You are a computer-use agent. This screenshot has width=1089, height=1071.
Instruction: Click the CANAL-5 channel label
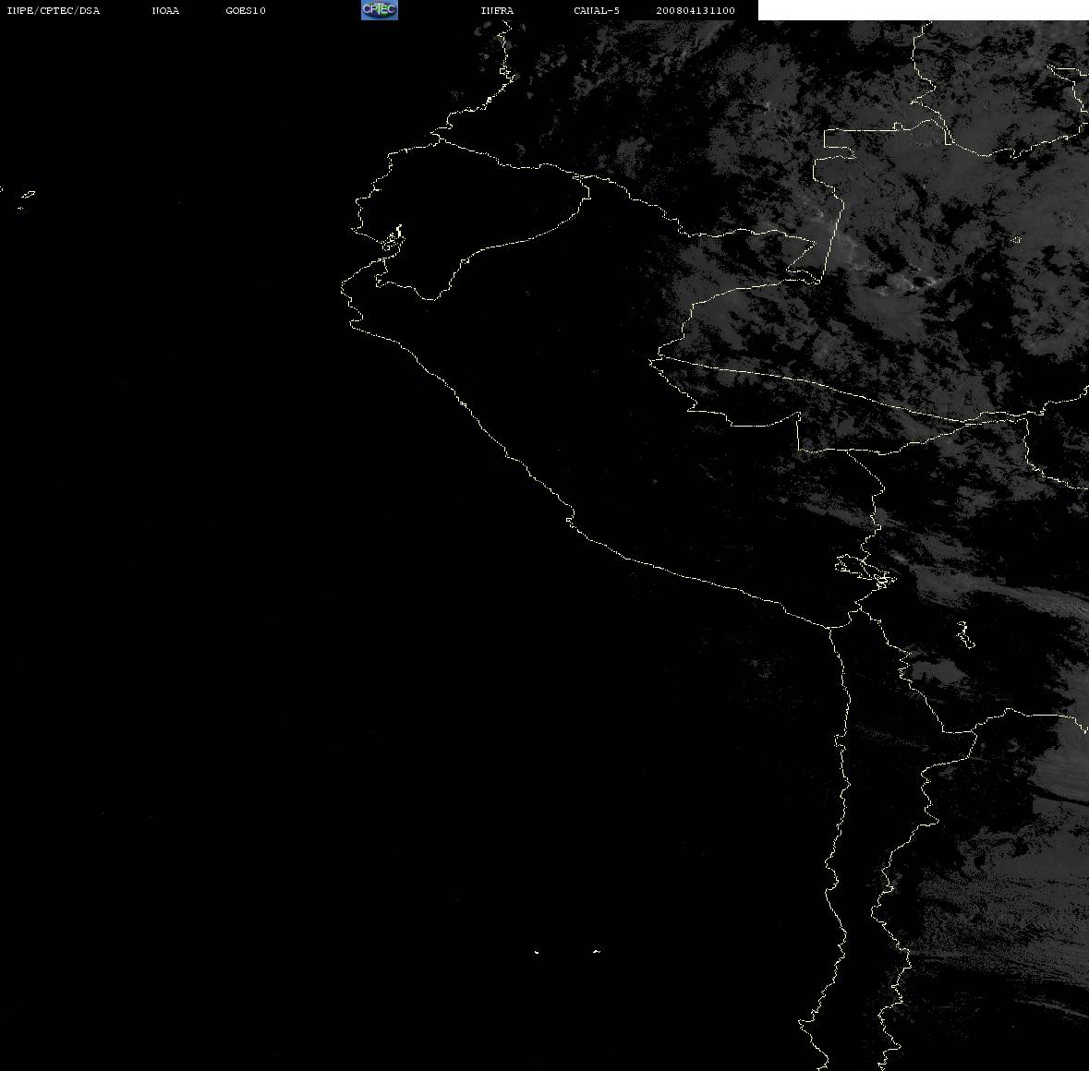tap(597, 10)
